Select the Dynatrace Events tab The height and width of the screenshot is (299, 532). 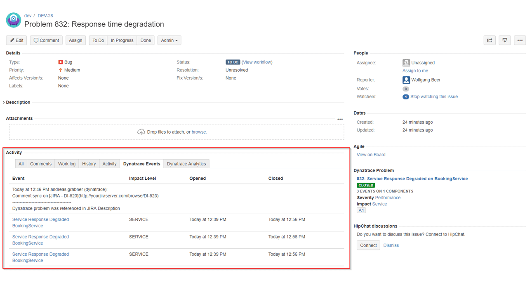[141, 164]
